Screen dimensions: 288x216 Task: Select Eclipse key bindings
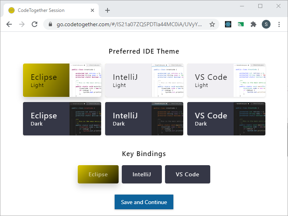[x=98, y=174]
